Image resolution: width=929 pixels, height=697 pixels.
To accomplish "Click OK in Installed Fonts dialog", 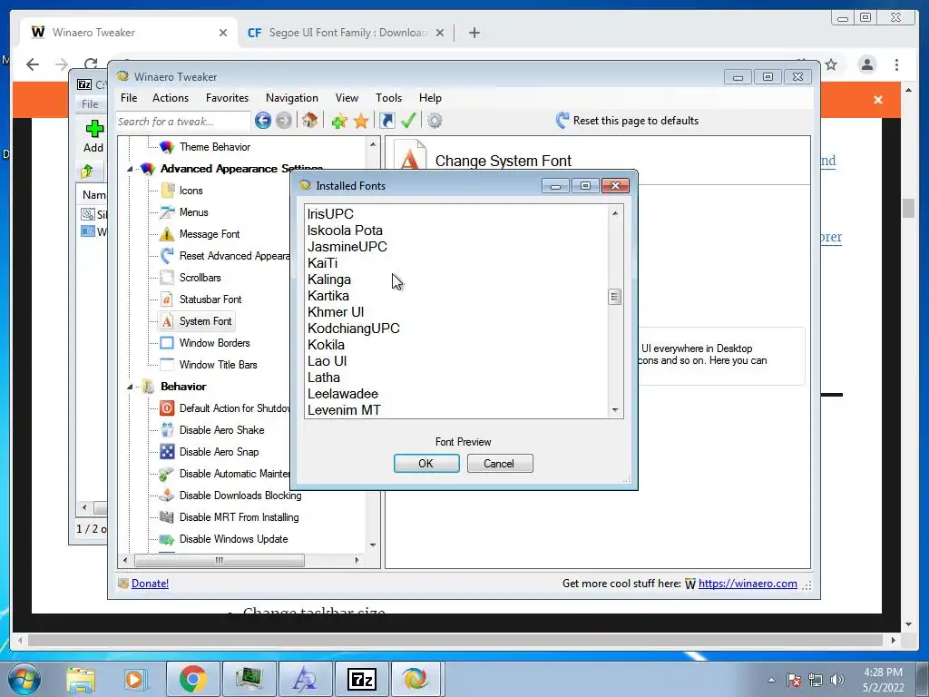I will click(x=426, y=464).
